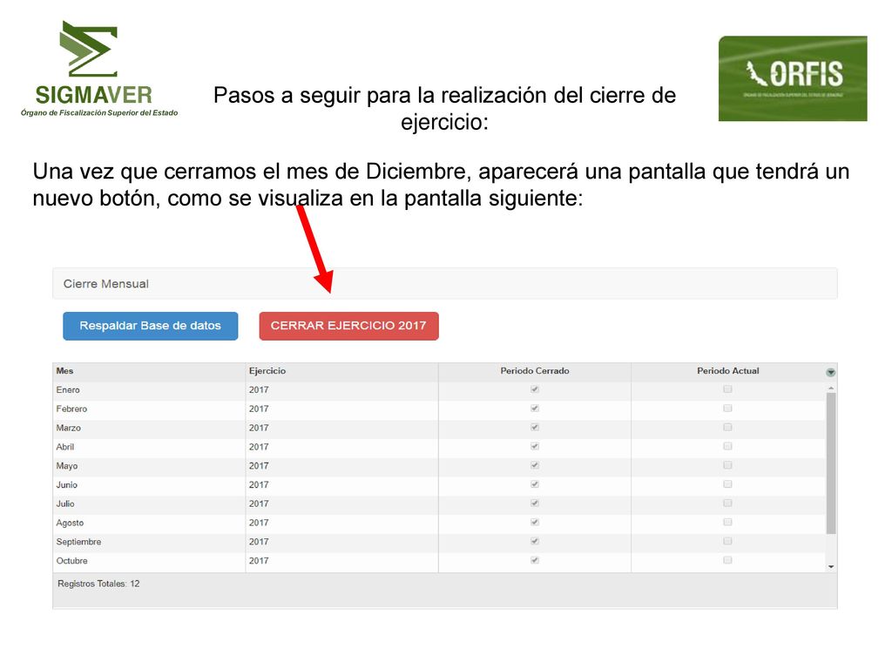Toggle Periodo Cerrado checkbox for Julio
The width and height of the screenshot is (892, 669).
click(535, 503)
